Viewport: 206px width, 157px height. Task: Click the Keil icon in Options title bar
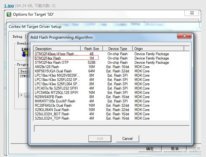(x=9, y=14)
